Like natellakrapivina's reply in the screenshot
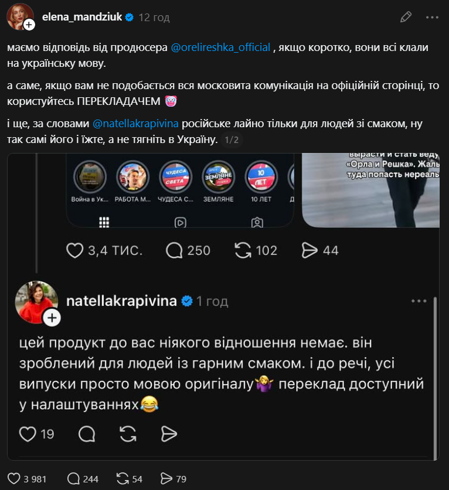This screenshot has height=490, width=449. click(28, 434)
